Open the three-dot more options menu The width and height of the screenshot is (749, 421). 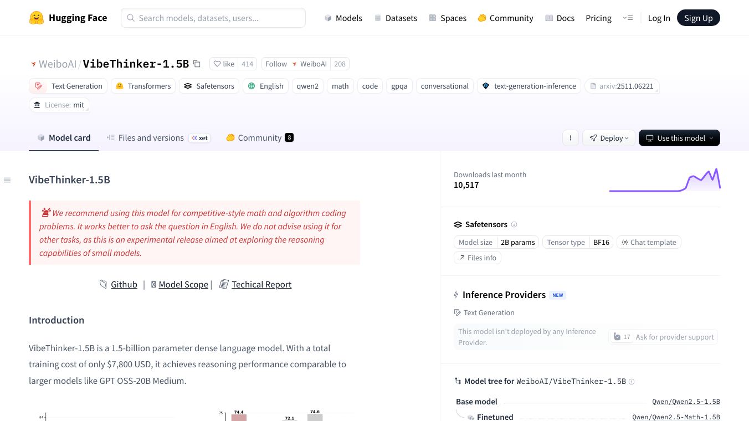(x=570, y=138)
